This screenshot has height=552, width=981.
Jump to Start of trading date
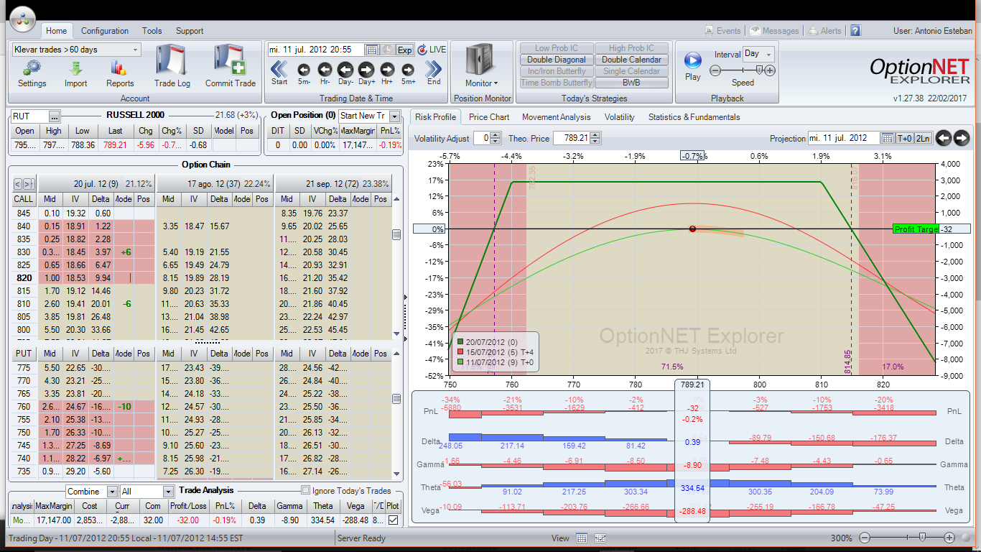click(279, 70)
